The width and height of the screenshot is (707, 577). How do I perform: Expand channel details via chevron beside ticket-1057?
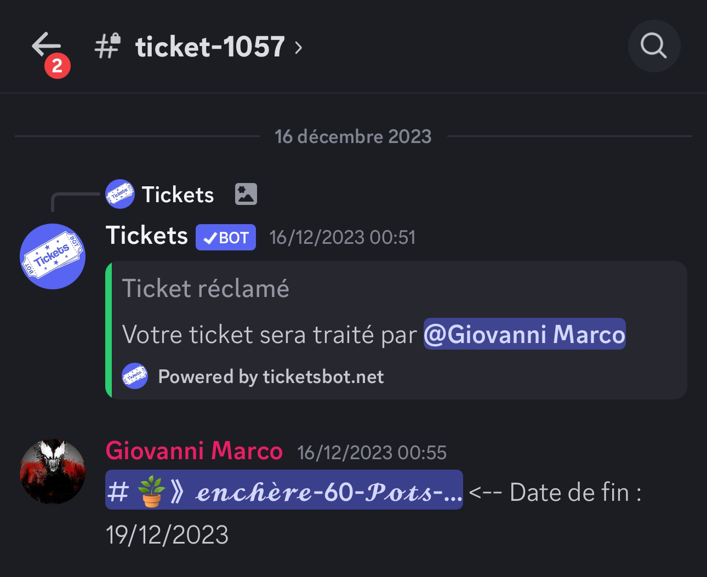click(298, 48)
